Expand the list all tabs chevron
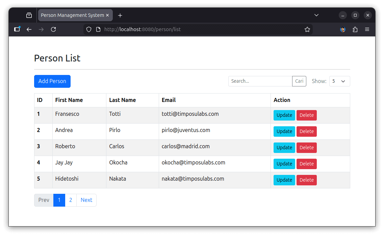Screen dimensions: 384x236 click(316, 15)
